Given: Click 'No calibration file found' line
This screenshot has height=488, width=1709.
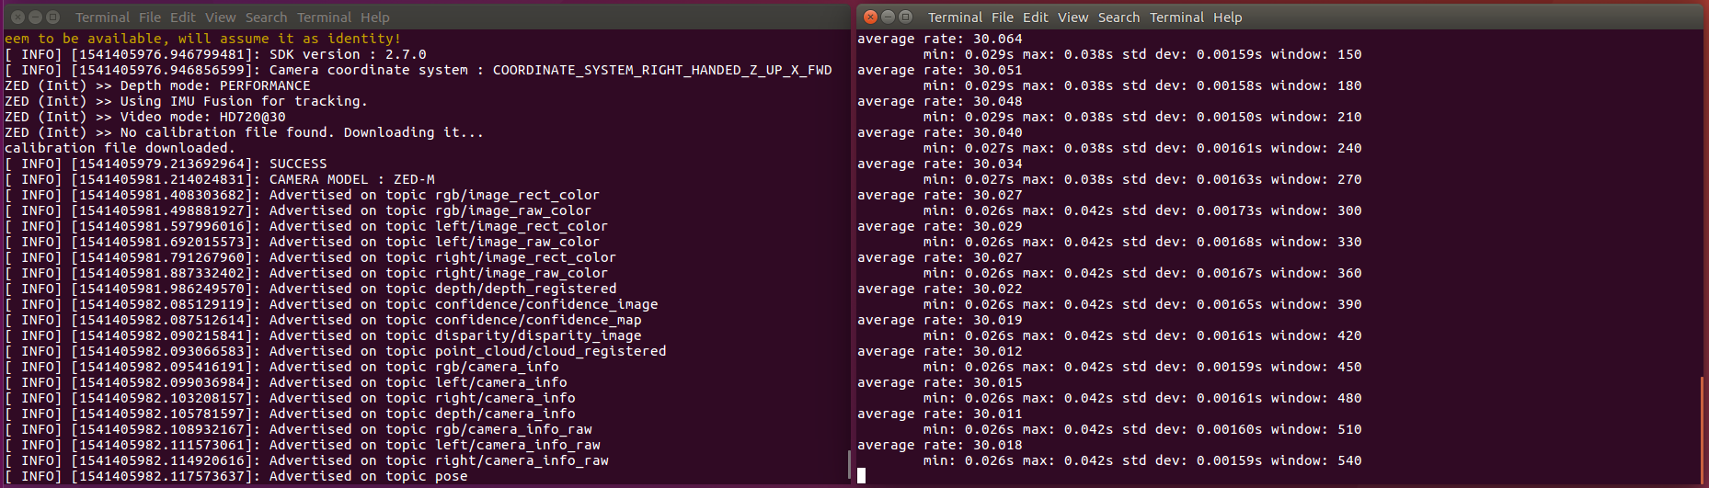Looking at the screenshot, I should [x=244, y=132].
